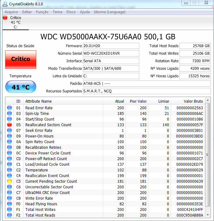Click the Valor Bruto column header
Image resolution: width=214 pixels, height=221 pixels.
click(x=188, y=101)
